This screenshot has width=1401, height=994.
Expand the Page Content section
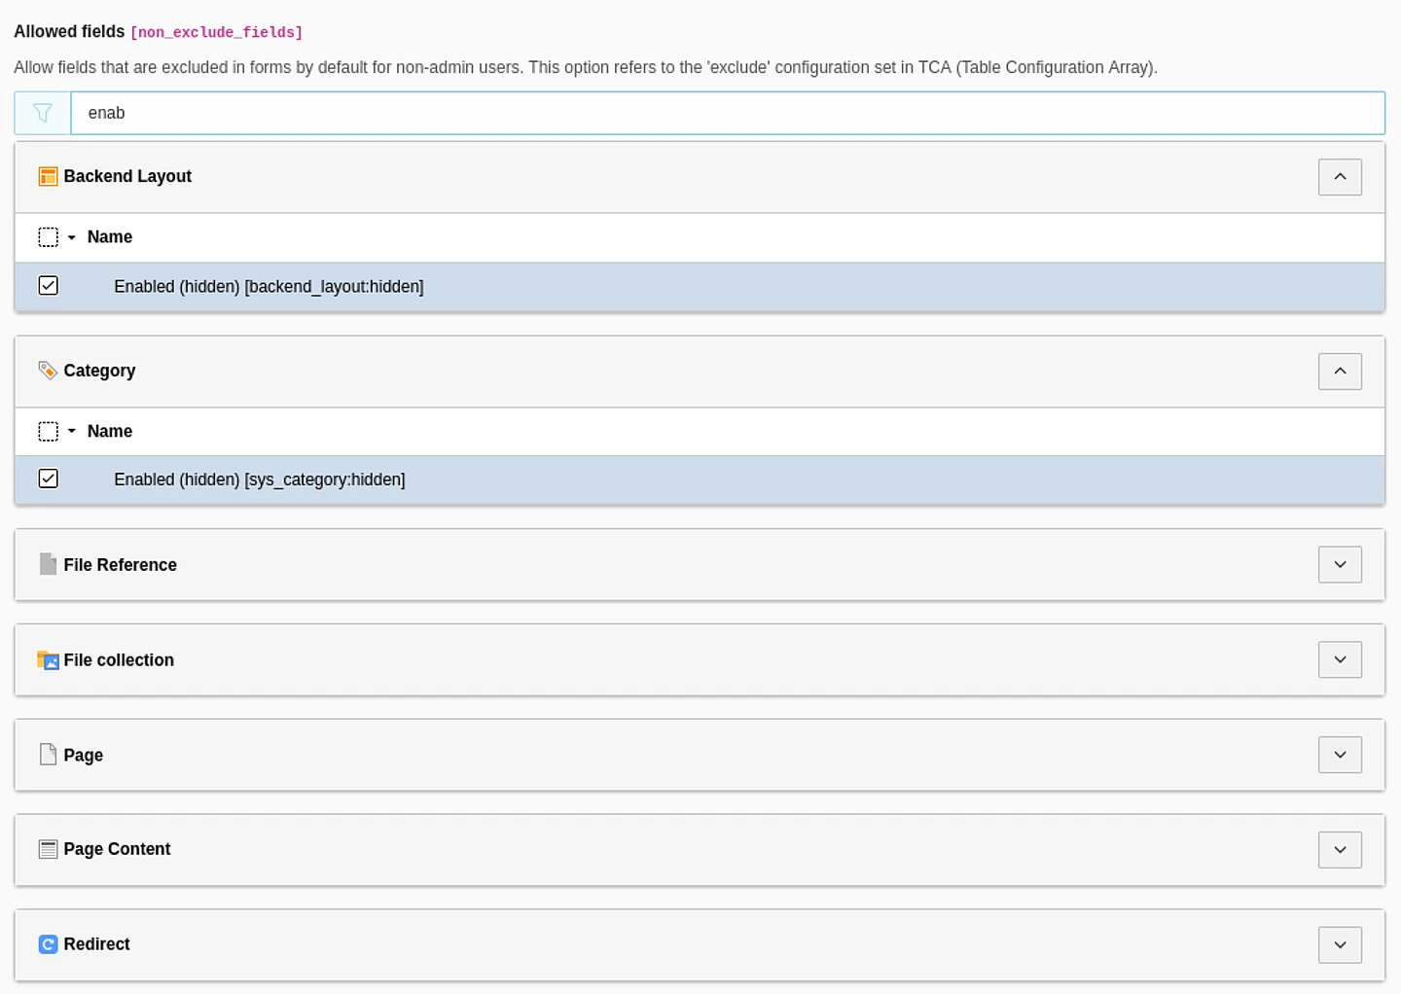pos(1340,850)
